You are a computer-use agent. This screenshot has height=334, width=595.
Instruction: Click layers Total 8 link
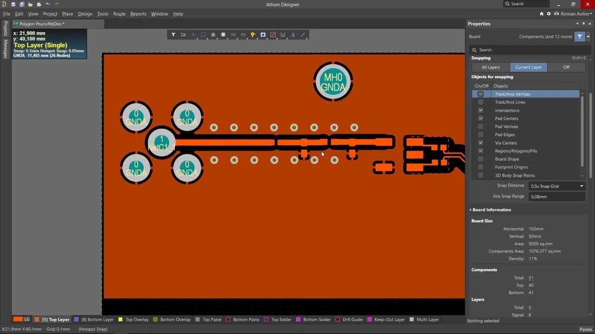pos(529,308)
